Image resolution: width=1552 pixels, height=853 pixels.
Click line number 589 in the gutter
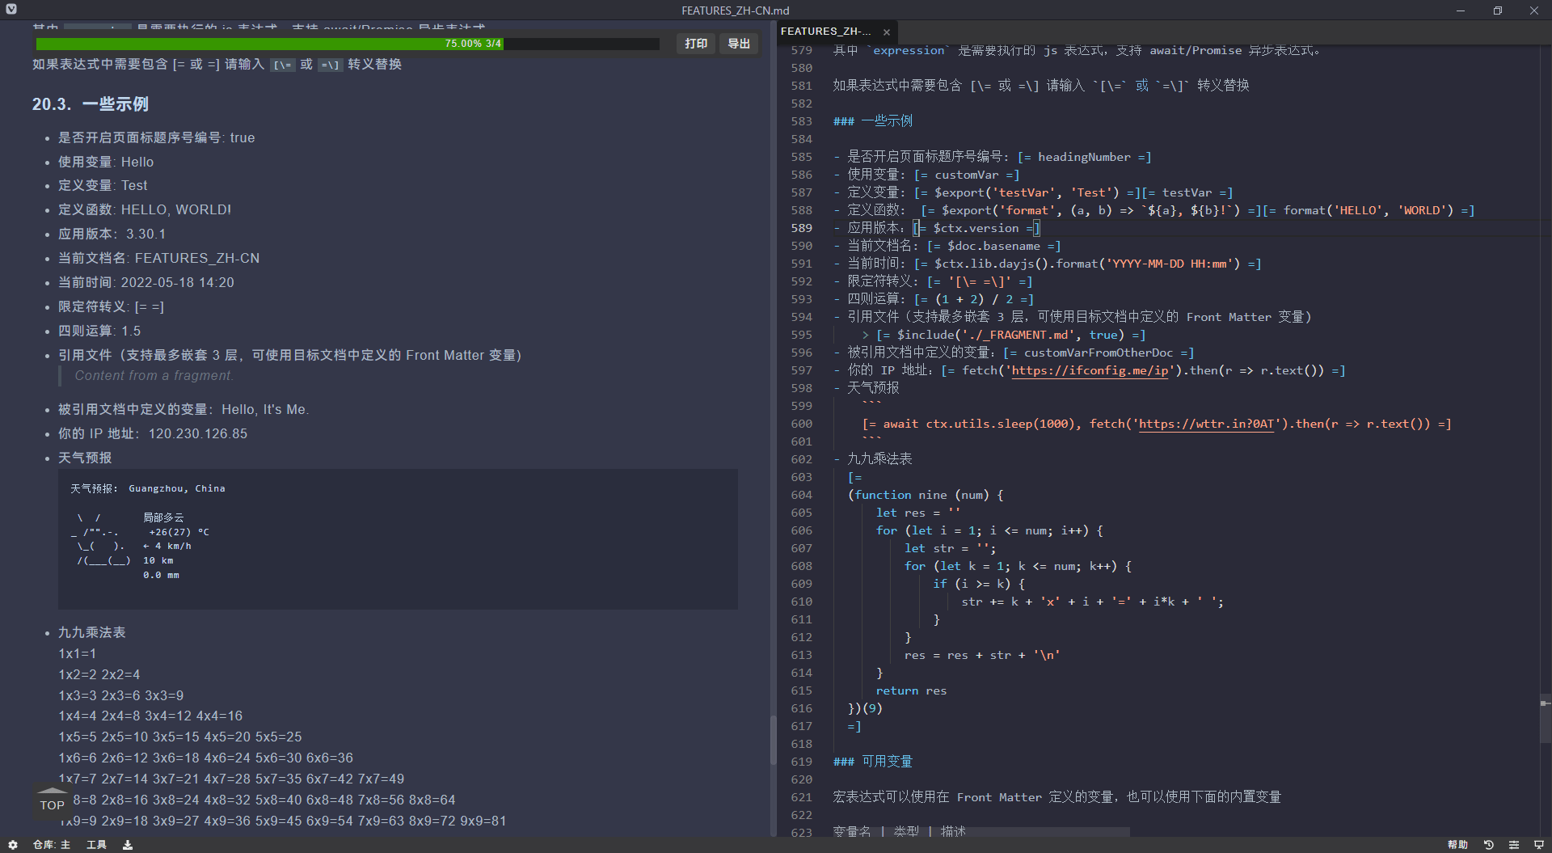[x=801, y=228]
